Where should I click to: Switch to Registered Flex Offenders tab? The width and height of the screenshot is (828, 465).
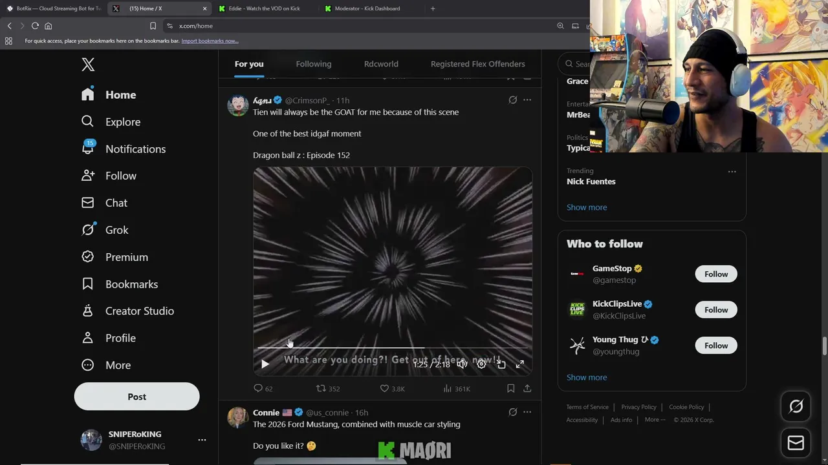tap(478, 64)
